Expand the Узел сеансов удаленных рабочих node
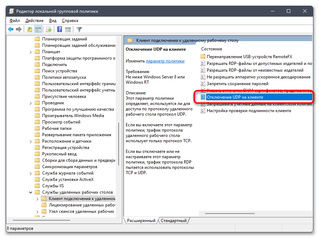The width and height of the screenshot is (319, 238). pos(37,212)
